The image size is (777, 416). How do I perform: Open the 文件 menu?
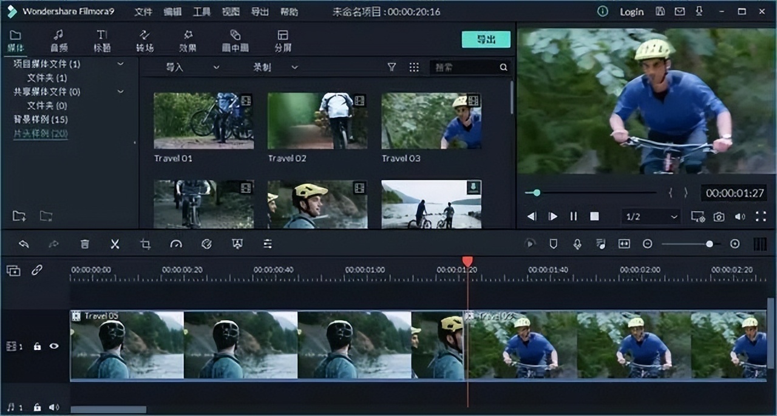click(143, 12)
